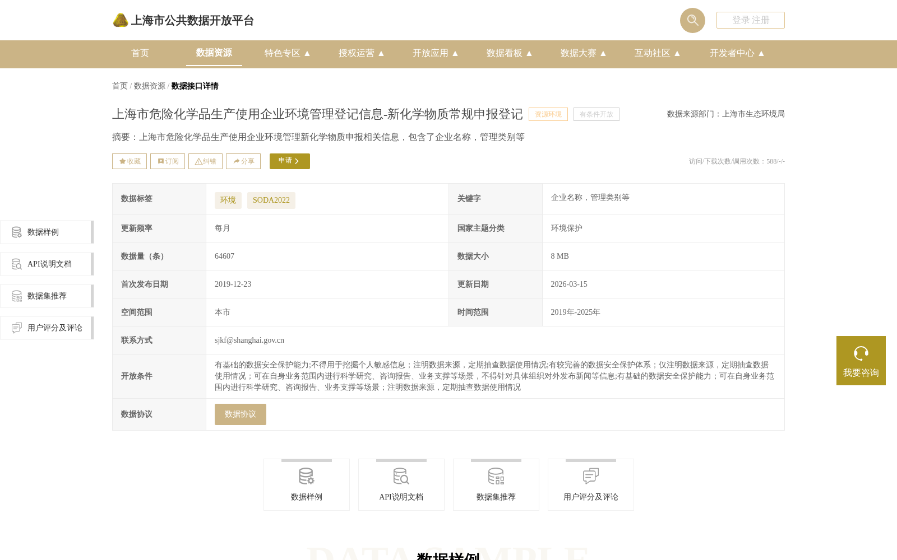Click the 数据接口详情 breadcrumb text
897x560 pixels.
click(x=195, y=86)
